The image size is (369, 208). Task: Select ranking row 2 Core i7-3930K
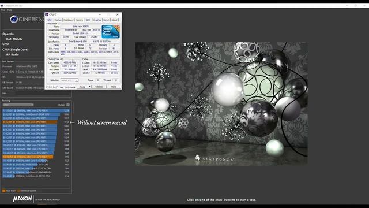(x=36, y=114)
